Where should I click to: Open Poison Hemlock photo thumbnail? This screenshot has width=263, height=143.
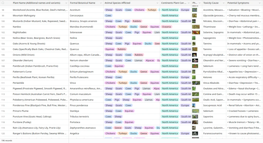coord(195,94)
